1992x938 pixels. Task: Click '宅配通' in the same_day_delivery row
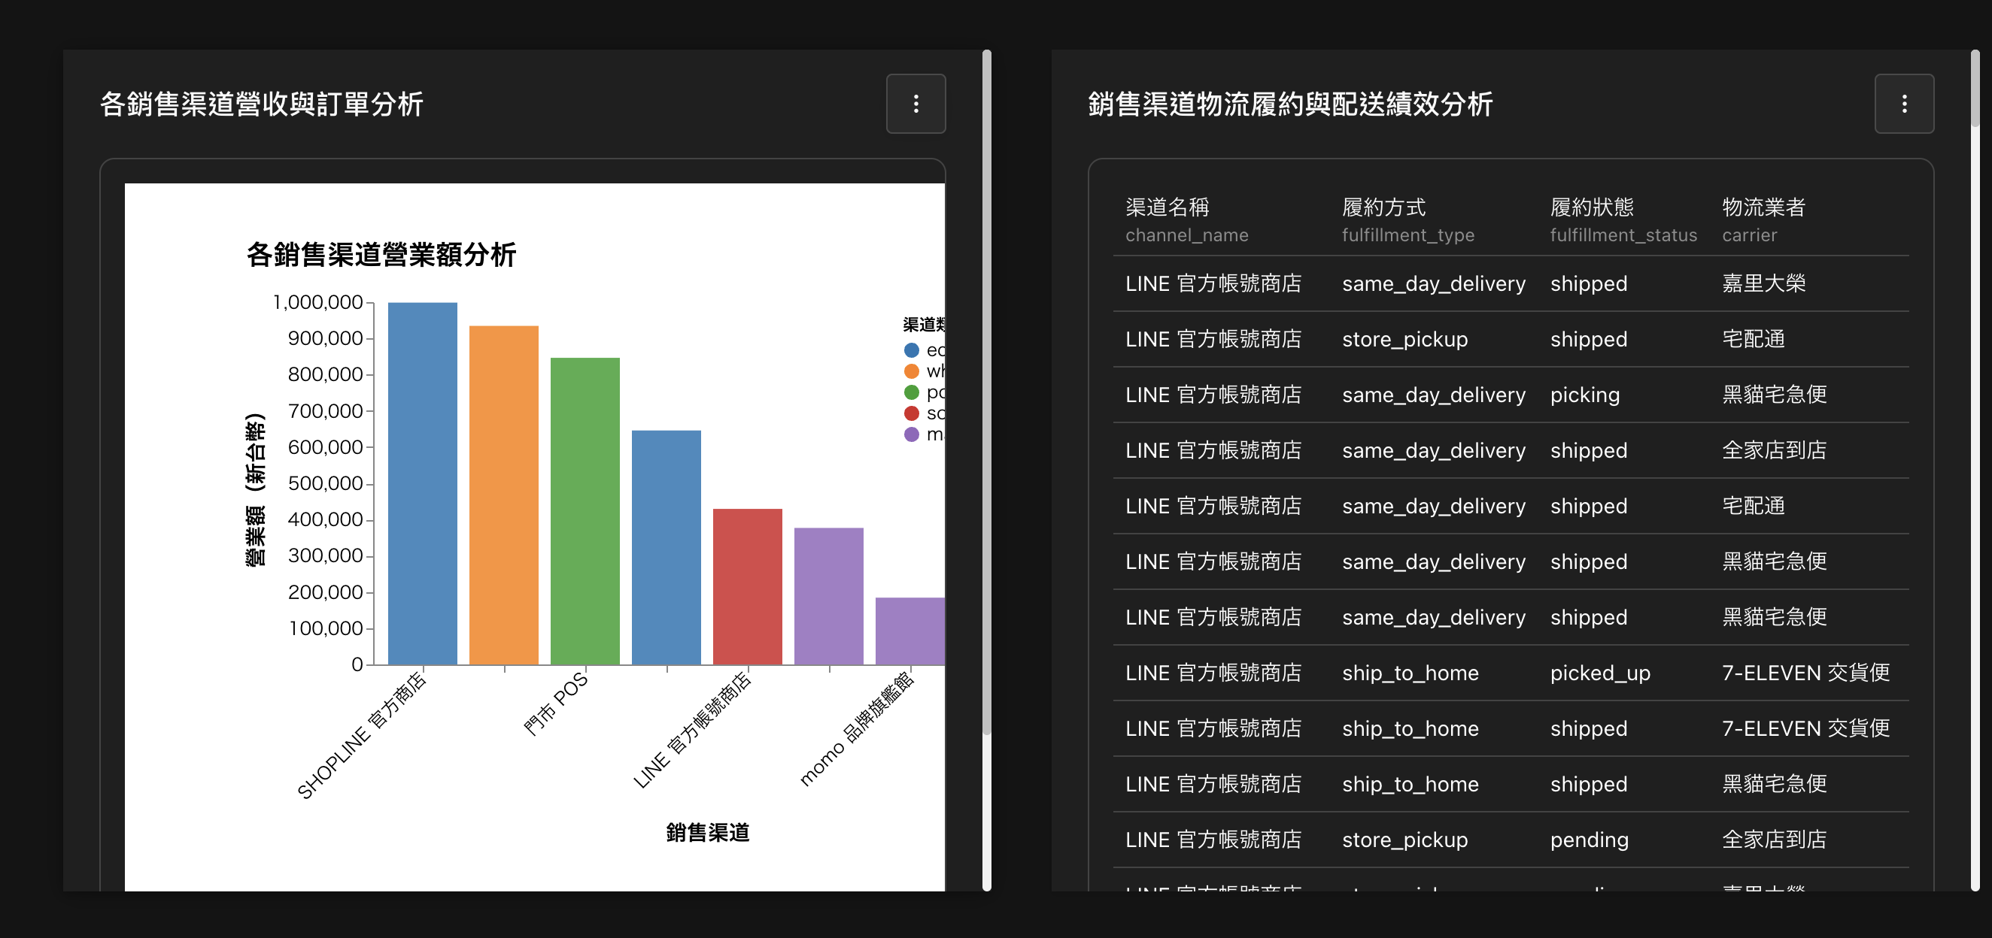[1753, 506]
